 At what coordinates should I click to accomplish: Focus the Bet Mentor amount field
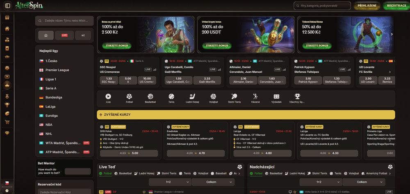pyautogui.click(x=77, y=172)
